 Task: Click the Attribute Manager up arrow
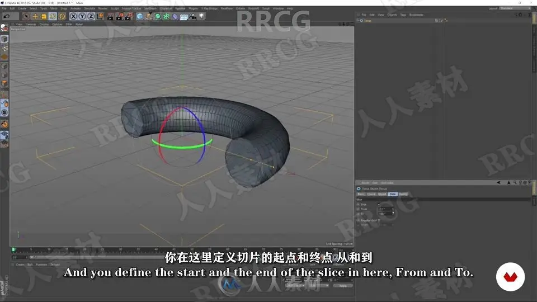tap(508, 183)
